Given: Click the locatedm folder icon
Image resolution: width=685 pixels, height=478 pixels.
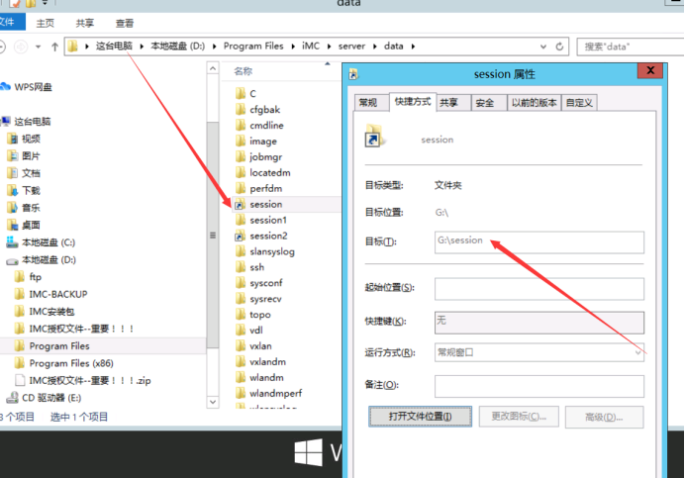Looking at the screenshot, I should coord(241,172).
